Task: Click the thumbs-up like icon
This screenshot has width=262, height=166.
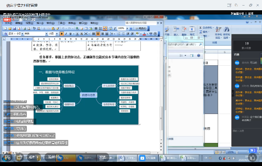Action: [x=252, y=157]
